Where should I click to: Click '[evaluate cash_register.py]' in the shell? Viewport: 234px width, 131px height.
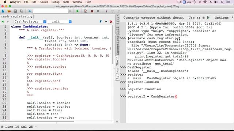(154, 38)
